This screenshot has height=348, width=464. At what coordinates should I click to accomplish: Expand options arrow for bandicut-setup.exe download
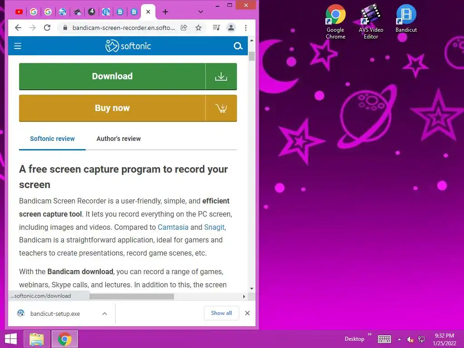point(105,314)
